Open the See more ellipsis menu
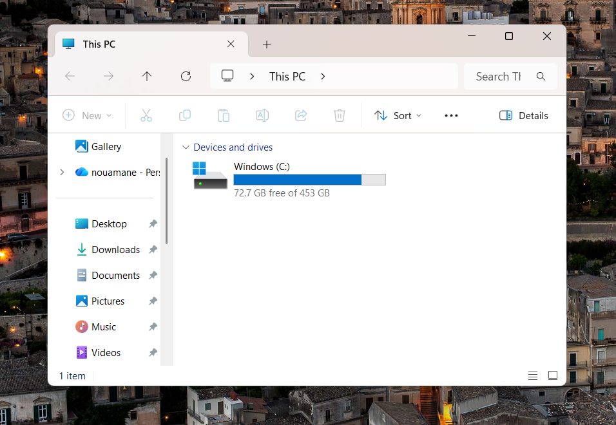Viewport: 616px width, 425px height. (x=451, y=115)
